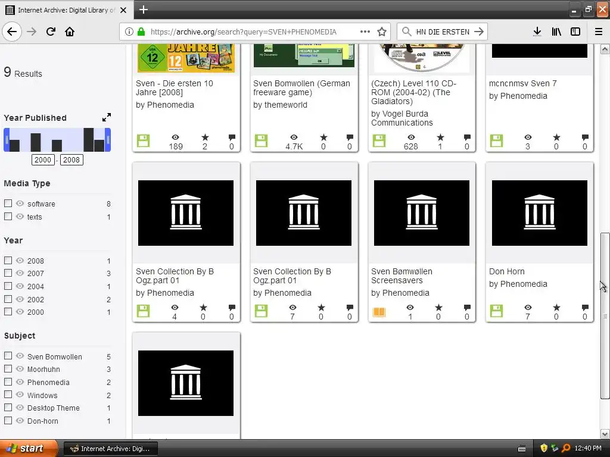
Task: Click the security shield tray icon
Action: click(543, 449)
